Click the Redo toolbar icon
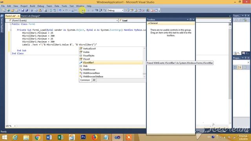Viewport: 251px width, 141px height. tap(67, 11)
